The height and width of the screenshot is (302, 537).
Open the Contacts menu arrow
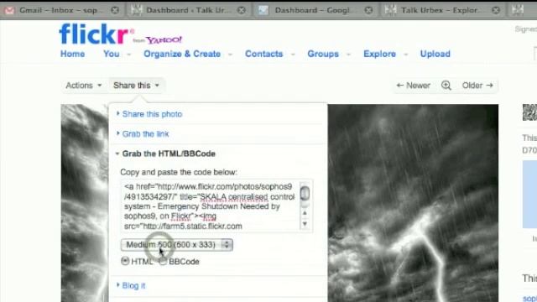coord(293,54)
